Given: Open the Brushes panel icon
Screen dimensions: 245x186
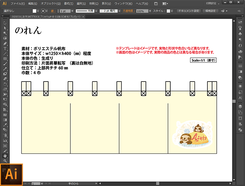Looking at the screenshot, I should click(x=240, y=28).
